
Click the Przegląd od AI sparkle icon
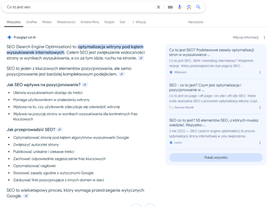point(9,37)
